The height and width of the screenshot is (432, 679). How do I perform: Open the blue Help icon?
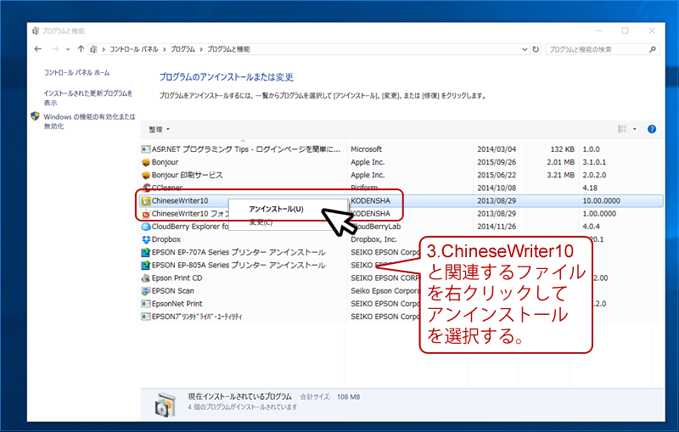(x=652, y=129)
